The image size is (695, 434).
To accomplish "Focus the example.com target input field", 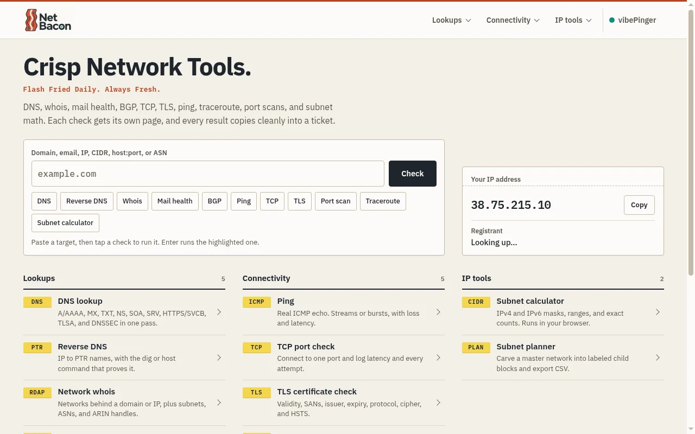I will click(x=208, y=174).
